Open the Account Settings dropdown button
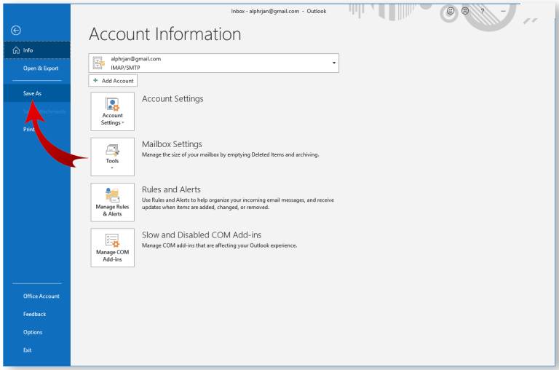This screenshot has height=370, width=559. pyautogui.click(x=112, y=111)
